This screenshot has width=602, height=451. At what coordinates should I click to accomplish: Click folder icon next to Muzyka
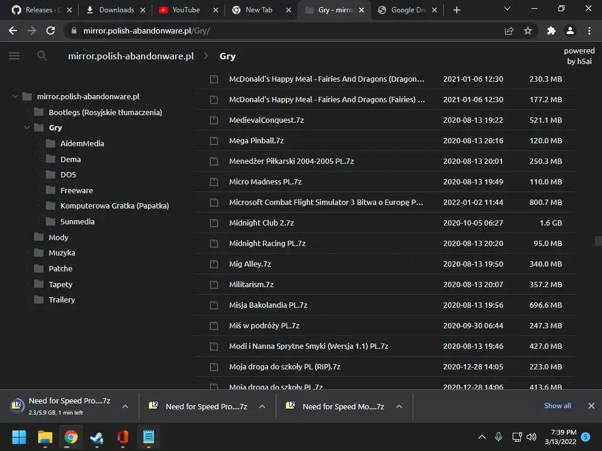tap(39, 253)
